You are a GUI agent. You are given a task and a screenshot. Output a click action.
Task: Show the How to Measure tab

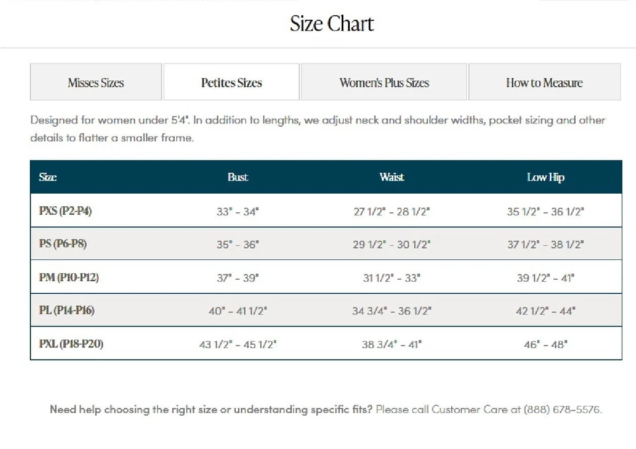(x=544, y=82)
